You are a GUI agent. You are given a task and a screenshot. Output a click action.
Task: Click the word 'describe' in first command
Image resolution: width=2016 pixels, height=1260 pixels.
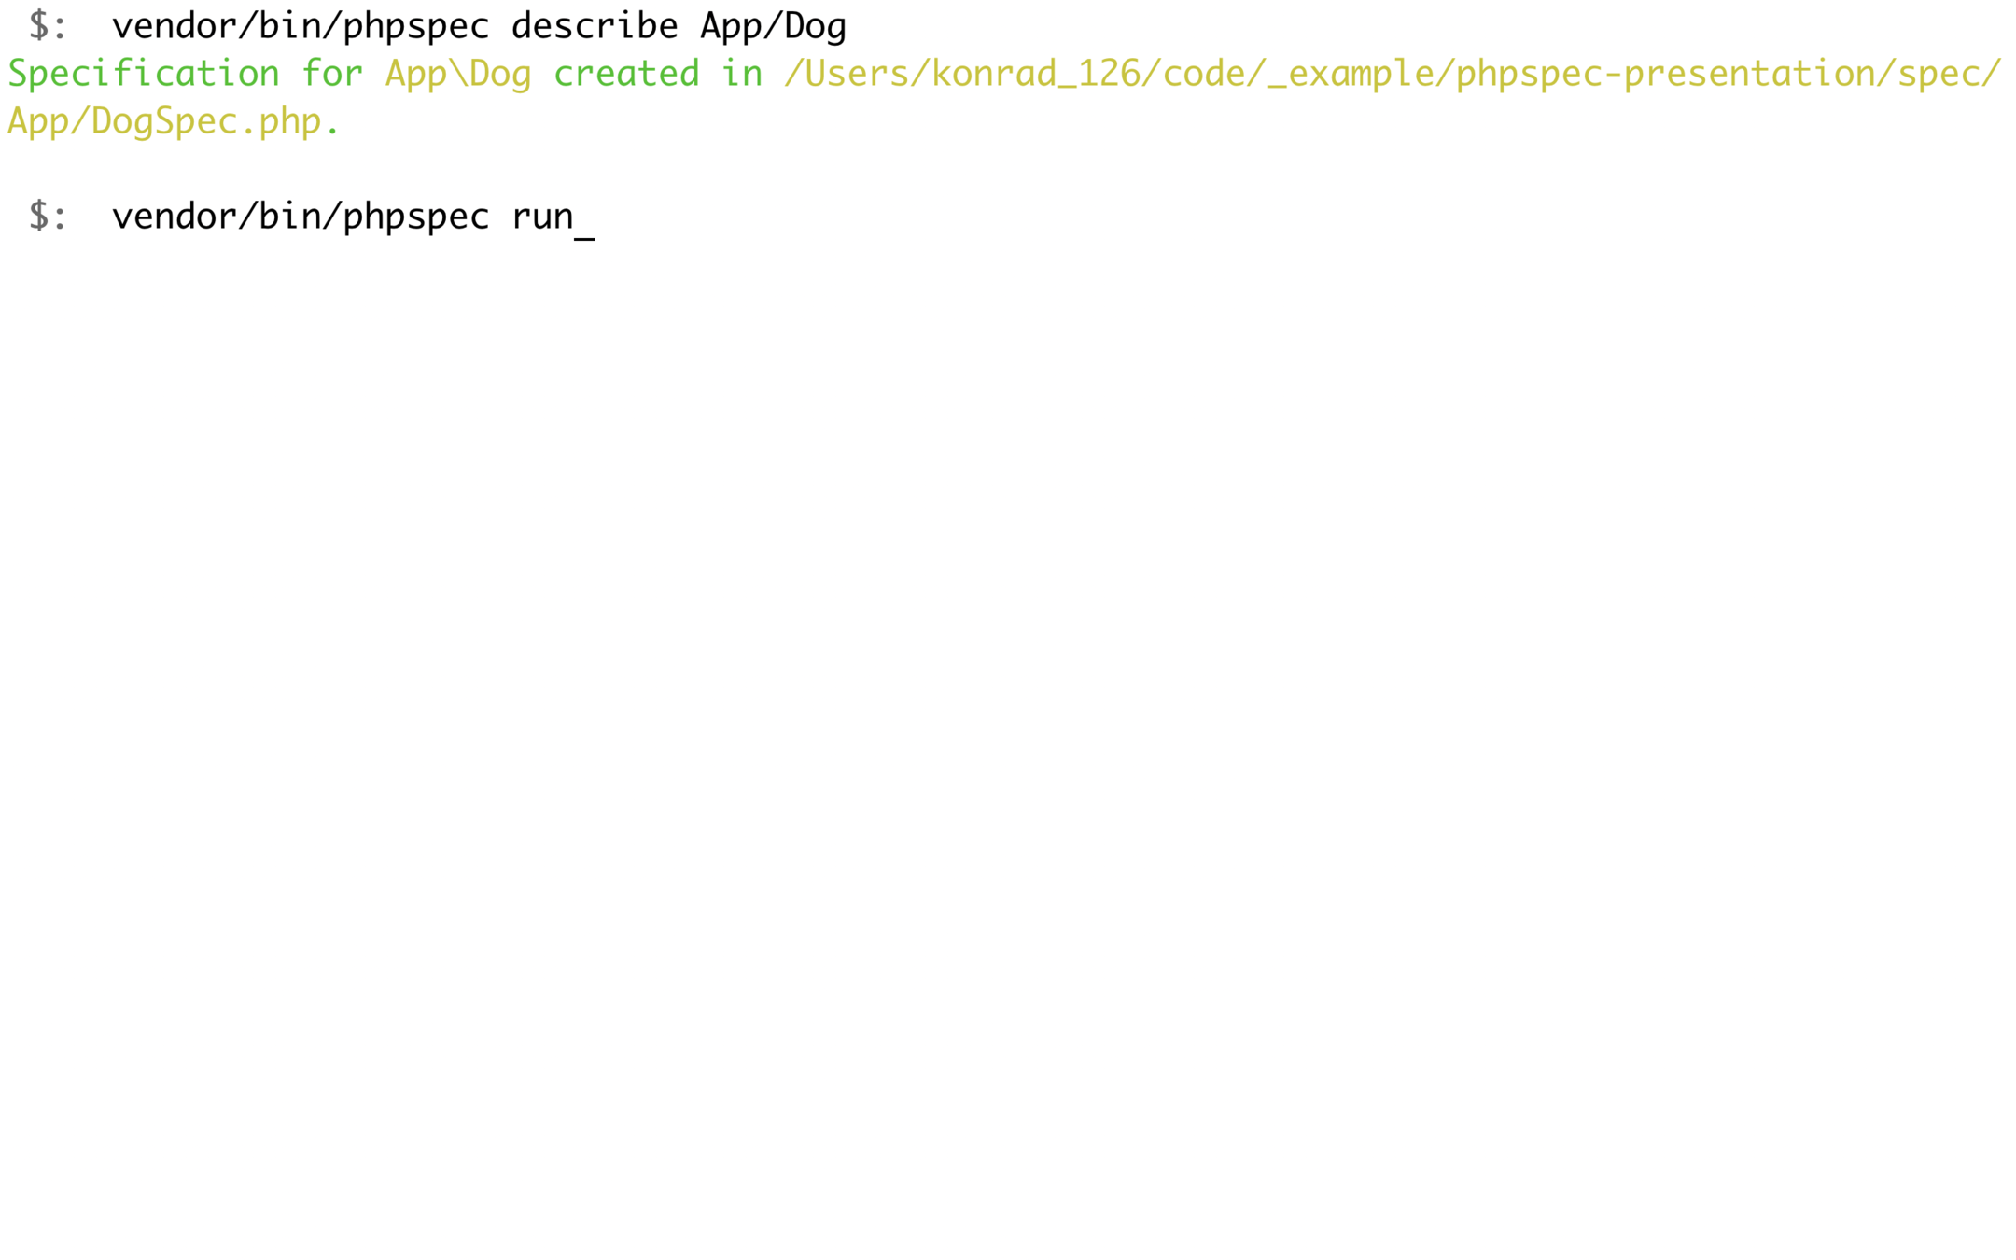pos(595,26)
